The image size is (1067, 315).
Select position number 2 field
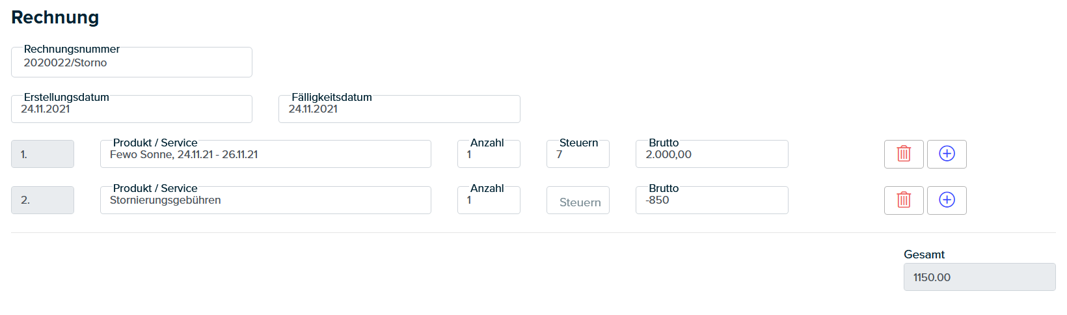[x=42, y=200]
